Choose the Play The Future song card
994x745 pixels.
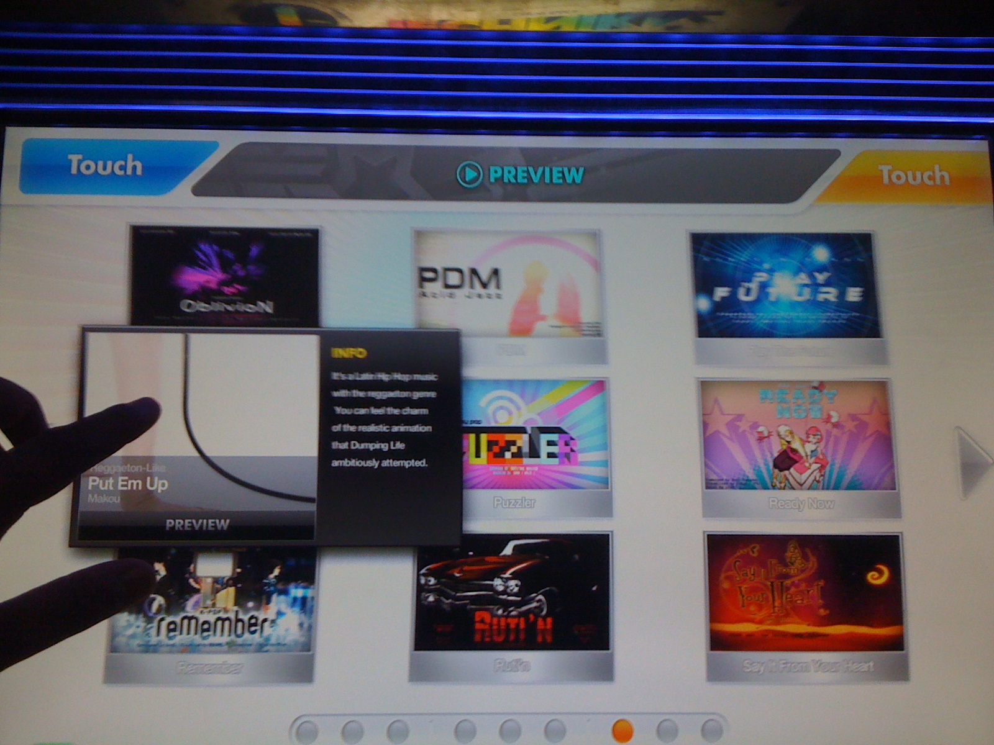[x=788, y=299]
